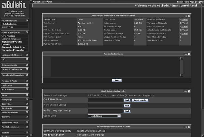Screen dimensions: 204x137
Task: Expand the Calendars & Moderators section
Action: click(27, 75)
